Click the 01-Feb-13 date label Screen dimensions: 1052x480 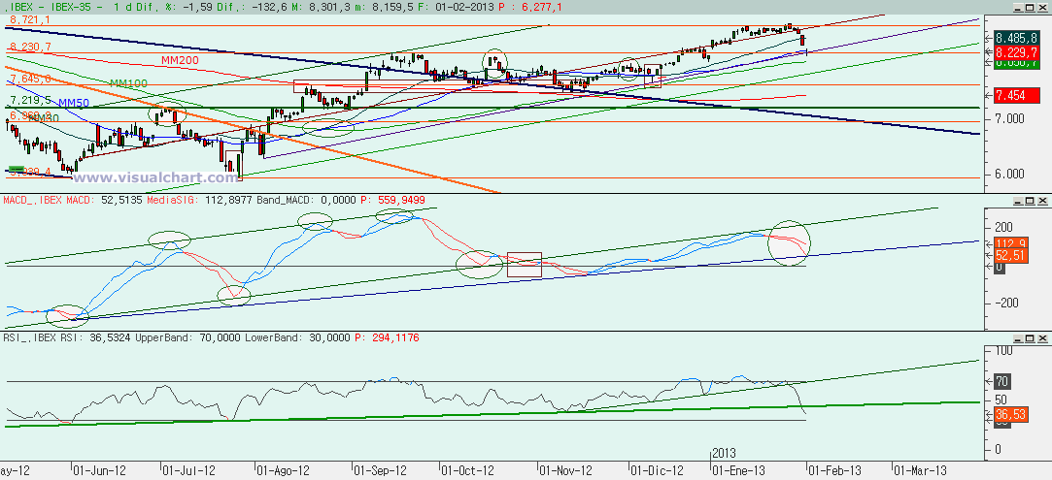click(x=833, y=470)
